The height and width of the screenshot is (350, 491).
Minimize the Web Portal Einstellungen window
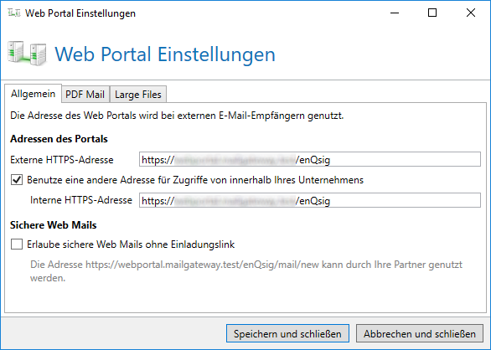[395, 13]
